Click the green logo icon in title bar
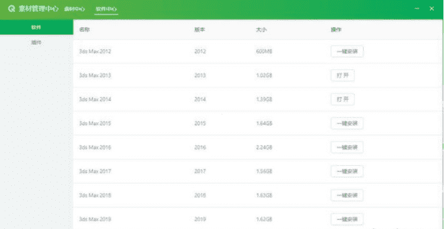444x229 pixels. point(11,9)
